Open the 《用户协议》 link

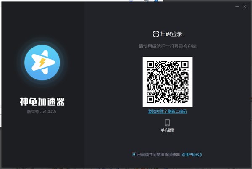(x=192, y=155)
